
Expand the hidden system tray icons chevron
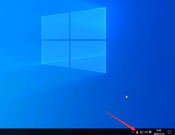point(133,132)
